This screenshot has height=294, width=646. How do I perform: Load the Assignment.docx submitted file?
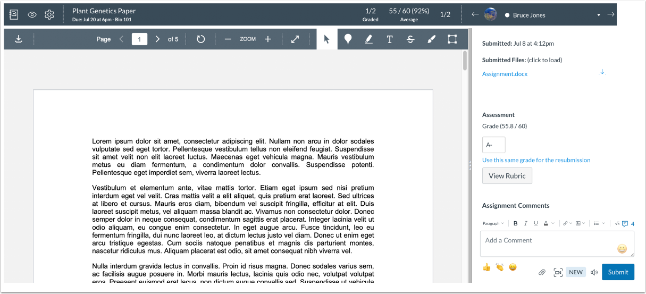pos(505,74)
